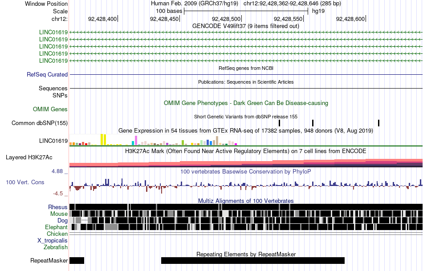Viewport: 423px width, 271px height.
Task: Click the tall yellow GTEx expression bars
Action: (103, 140)
